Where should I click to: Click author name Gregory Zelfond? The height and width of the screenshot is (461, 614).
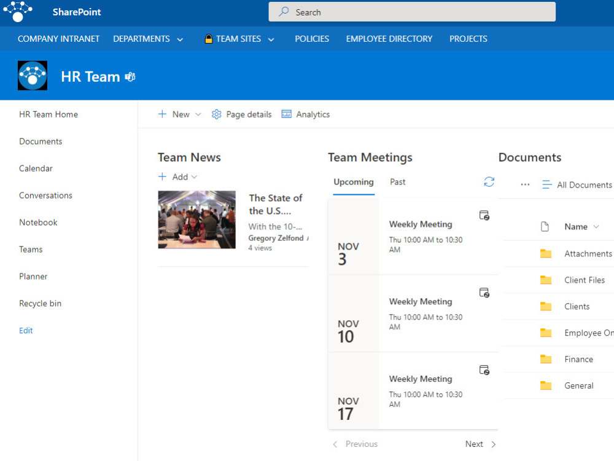pos(276,238)
